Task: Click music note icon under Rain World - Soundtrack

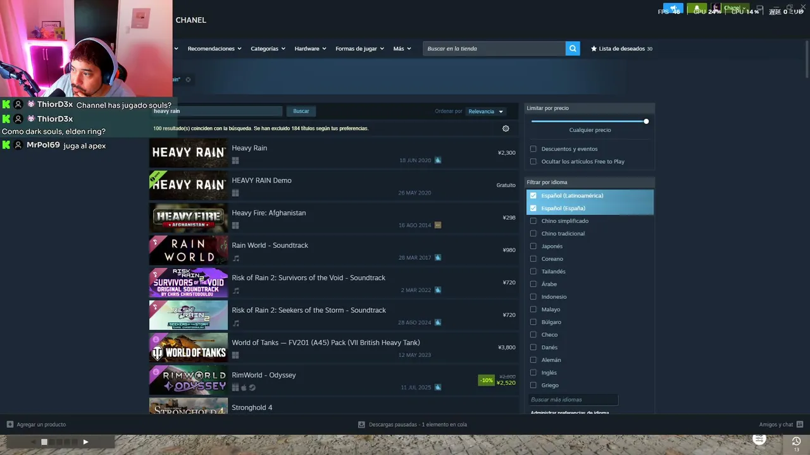Action: [236, 258]
